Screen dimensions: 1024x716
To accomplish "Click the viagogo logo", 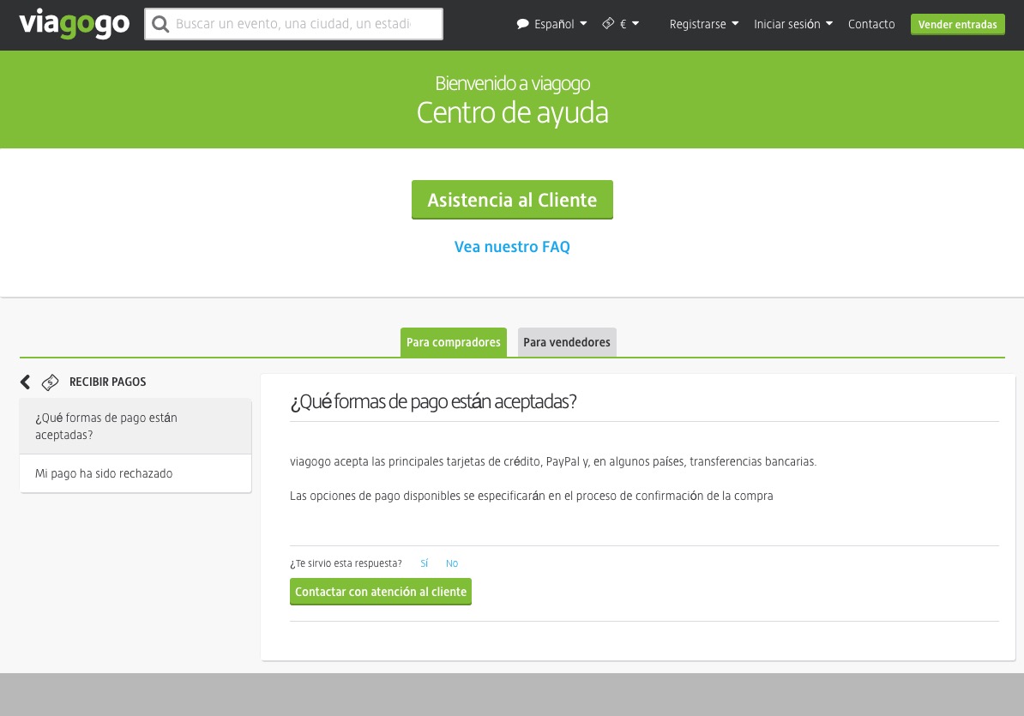I will pyautogui.click(x=74, y=24).
